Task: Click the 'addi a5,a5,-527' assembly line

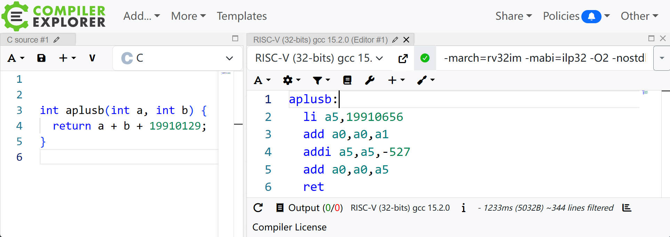Action: tap(357, 152)
